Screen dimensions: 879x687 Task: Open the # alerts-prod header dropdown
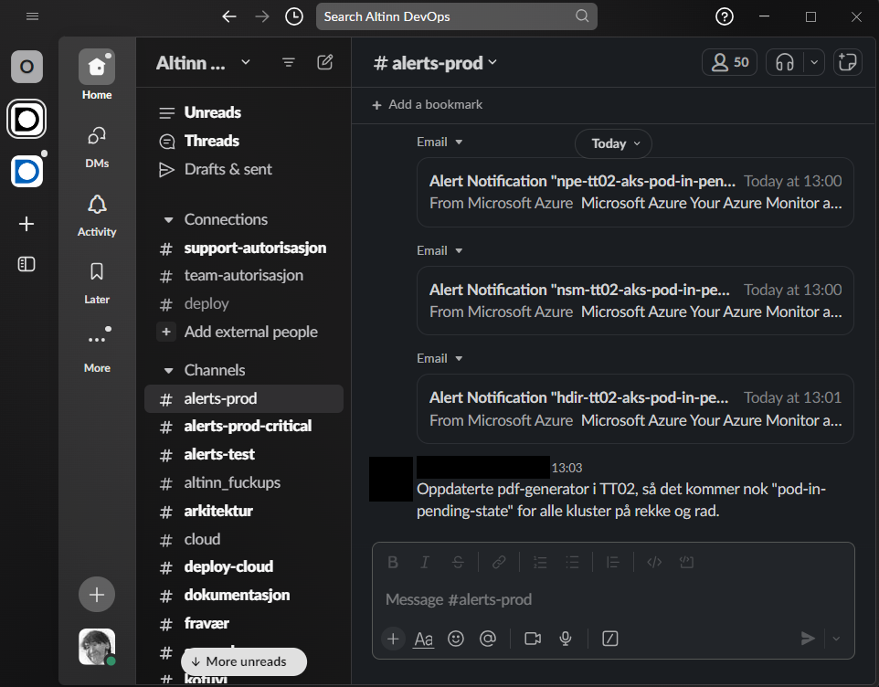pyautogui.click(x=435, y=63)
